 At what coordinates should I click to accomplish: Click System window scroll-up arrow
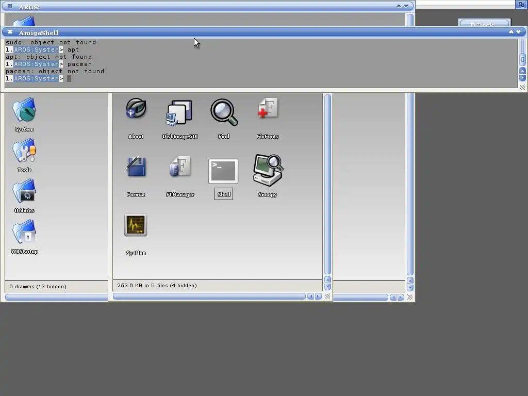point(327,279)
